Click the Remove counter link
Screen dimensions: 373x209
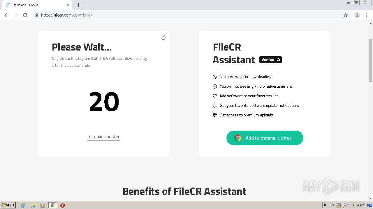[103, 137]
